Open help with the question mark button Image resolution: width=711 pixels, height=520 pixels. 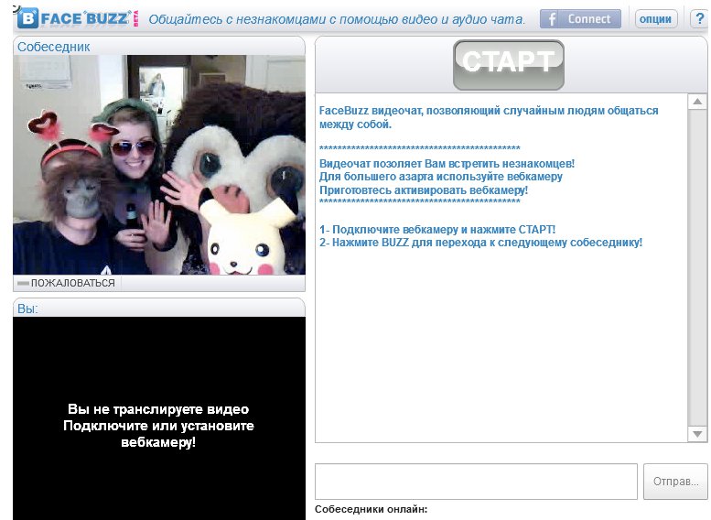pyautogui.click(x=700, y=19)
